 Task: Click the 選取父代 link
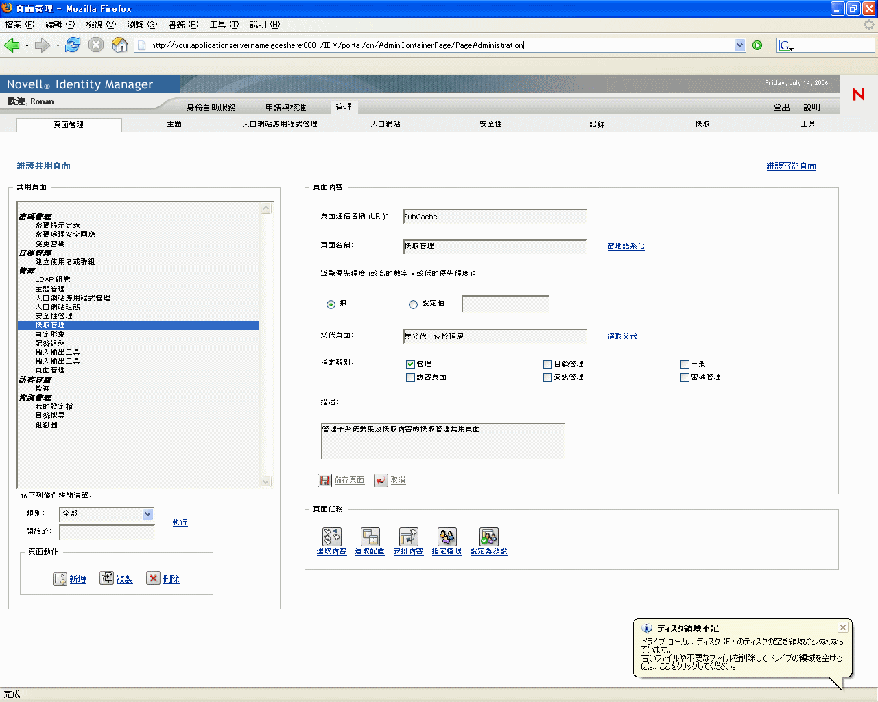[622, 337]
